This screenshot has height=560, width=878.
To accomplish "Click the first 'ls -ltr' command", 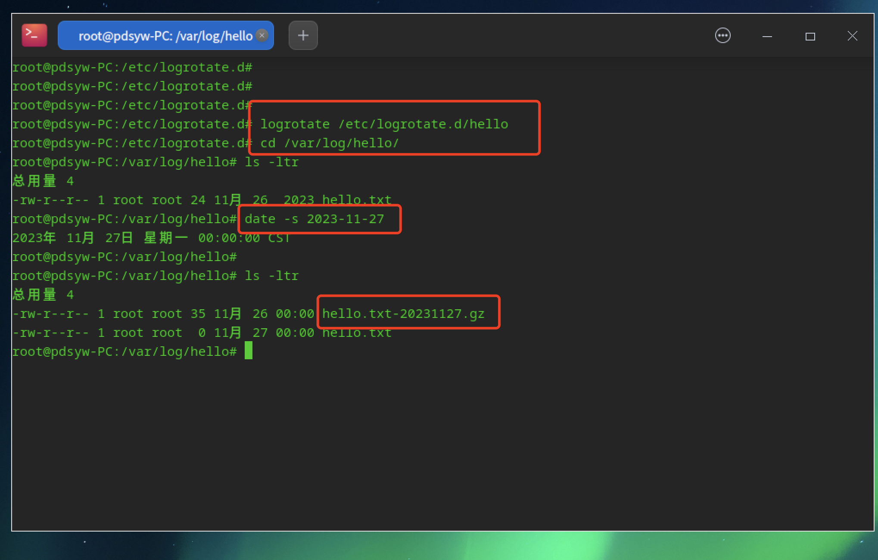I will pos(271,162).
